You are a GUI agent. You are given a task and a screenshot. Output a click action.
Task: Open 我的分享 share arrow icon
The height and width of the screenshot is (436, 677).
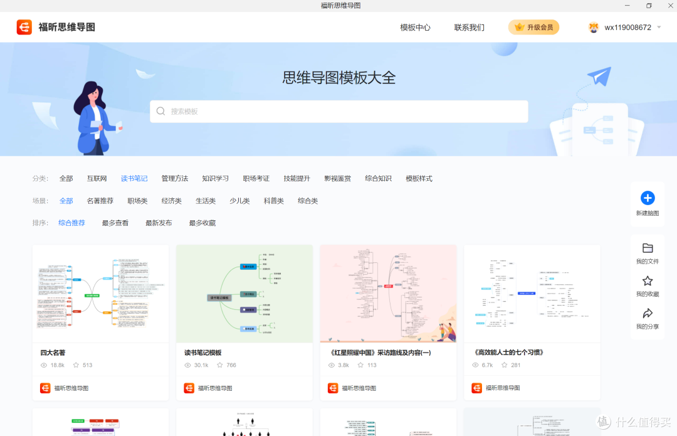(647, 313)
